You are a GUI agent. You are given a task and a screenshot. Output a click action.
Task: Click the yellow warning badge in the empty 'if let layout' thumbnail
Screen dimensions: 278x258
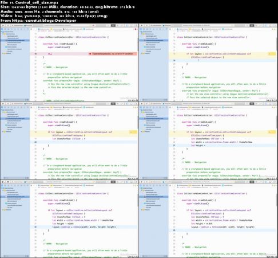pyautogui.click(x=272, y=54)
